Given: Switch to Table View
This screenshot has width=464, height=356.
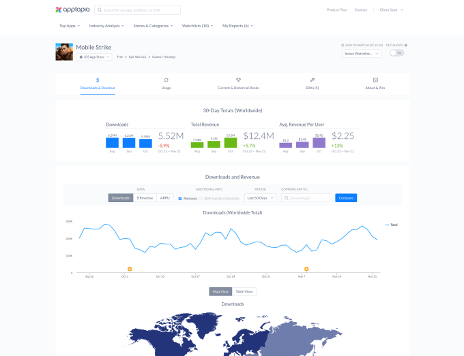Looking at the screenshot, I should point(244,291).
